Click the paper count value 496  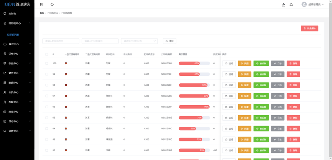click(215, 150)
